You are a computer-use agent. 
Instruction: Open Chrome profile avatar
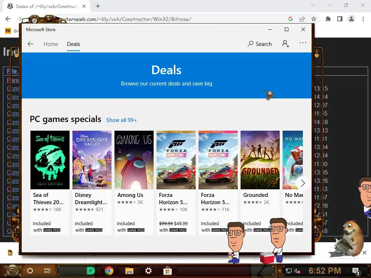(351, 19)
